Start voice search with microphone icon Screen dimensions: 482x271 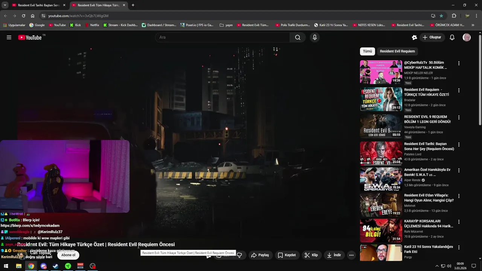pos(315,37)
